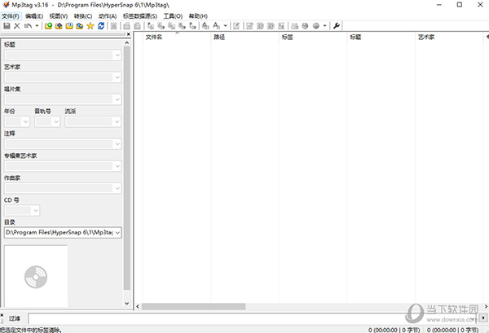Image resolution: width=489 pixels, height=333 pixels.
Task: Click the filter bar right arrow button
Action: coord(483,318)
